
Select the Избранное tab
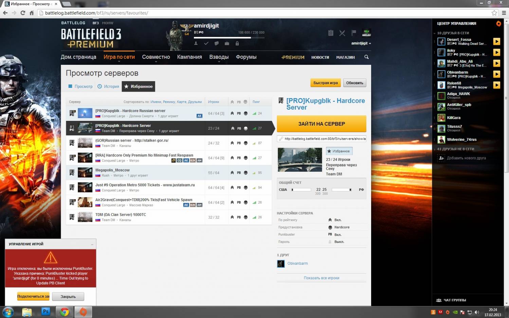tap(139, 87)
